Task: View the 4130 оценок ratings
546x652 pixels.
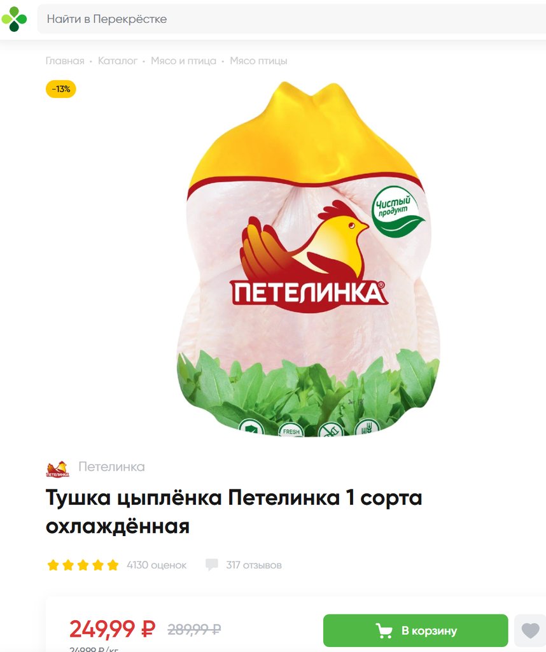Action: pos(157,565)
